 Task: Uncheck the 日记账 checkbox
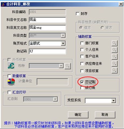tap(82, 82)
